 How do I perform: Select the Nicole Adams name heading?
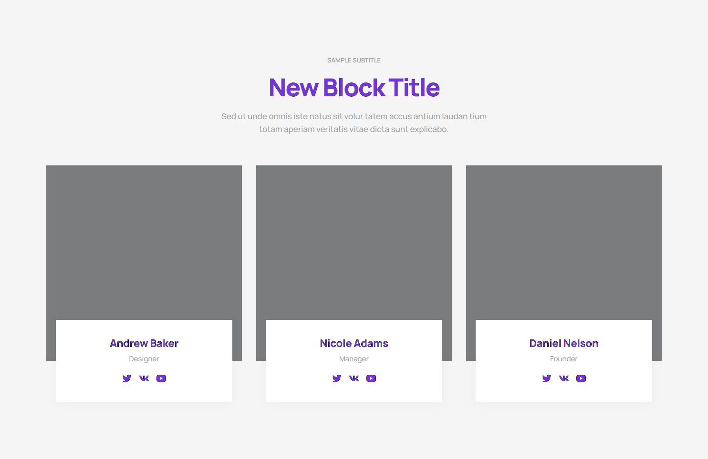pyautogui.click(x=354, y=343)
